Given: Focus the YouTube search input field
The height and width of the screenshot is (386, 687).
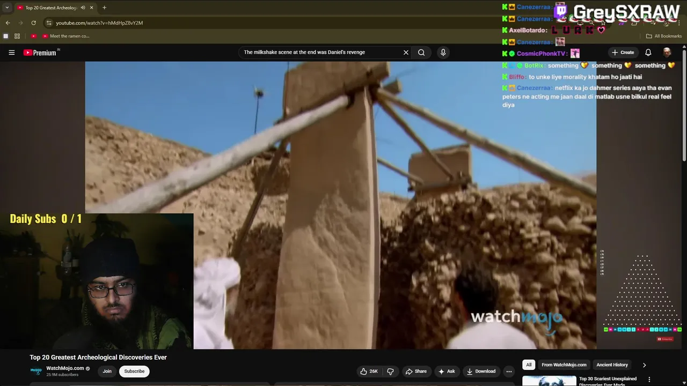Looking at the screenshot, I should tap(322, 53).
